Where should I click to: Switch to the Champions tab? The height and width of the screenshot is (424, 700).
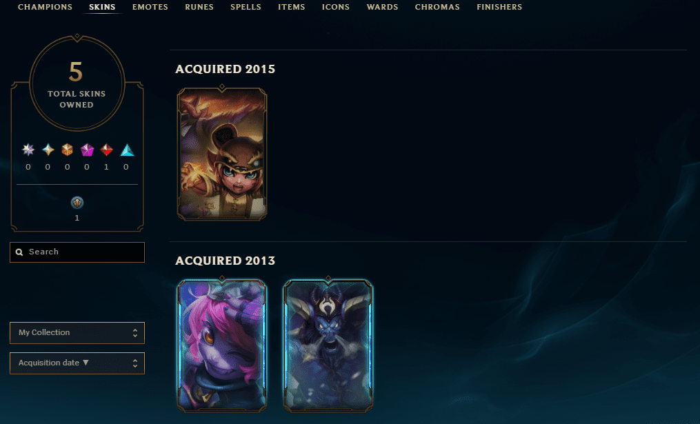pos(45,7)
